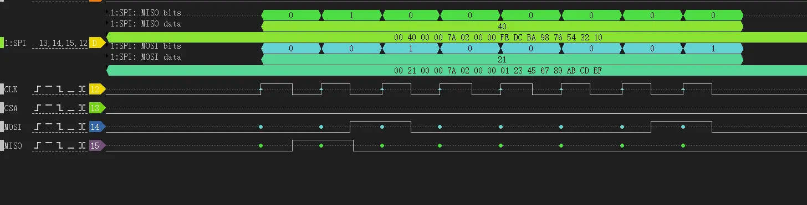Screen dimensions: 807x205
Task: Collapse the SPI MISO data row
Action: [x=108, y=23]
